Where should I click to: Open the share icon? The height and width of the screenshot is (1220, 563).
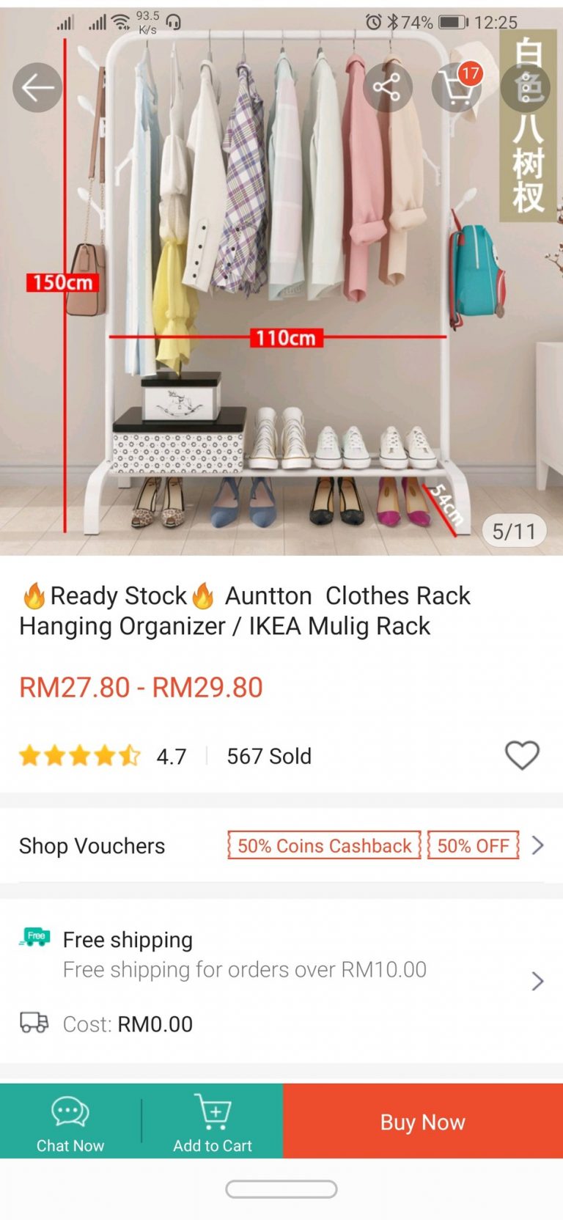[x=387, y=88]
